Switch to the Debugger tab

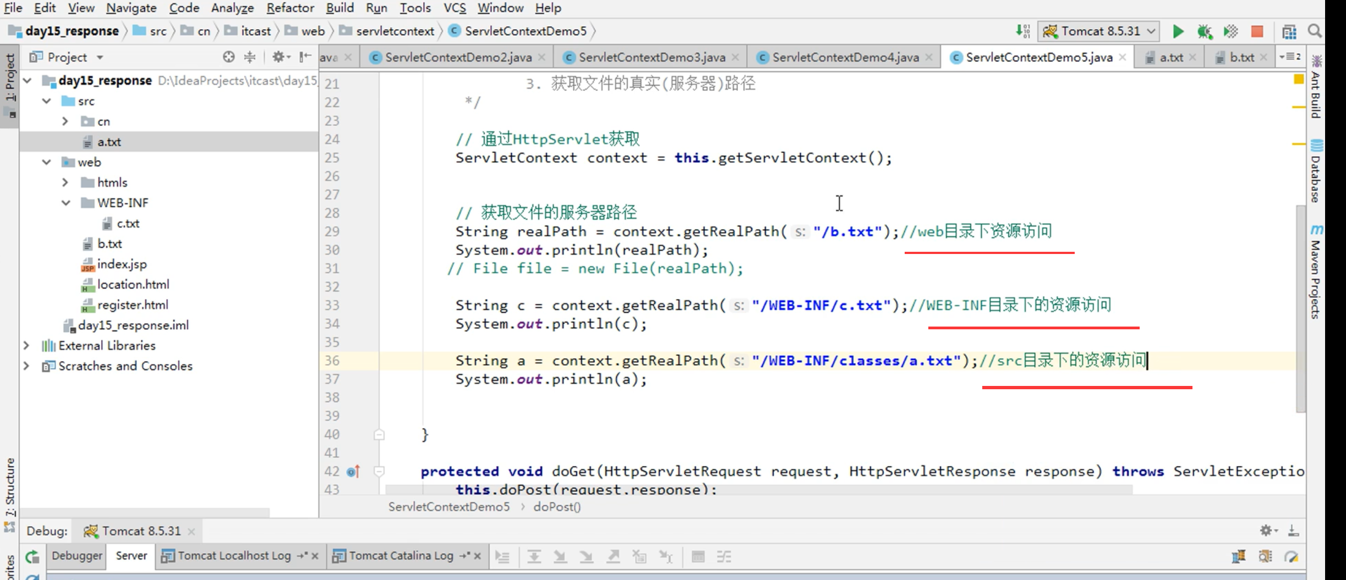(x=77, y=556)
